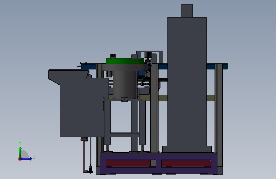Click the green Y axis arrow of the triad
Viewport: 276px width, 179px height.
20,152
